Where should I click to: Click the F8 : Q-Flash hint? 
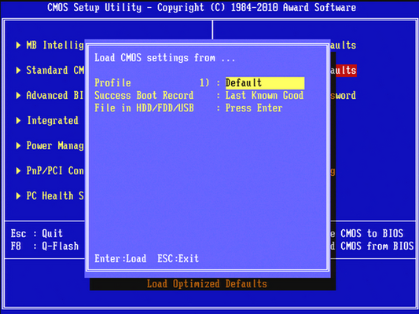pos(45,246)
